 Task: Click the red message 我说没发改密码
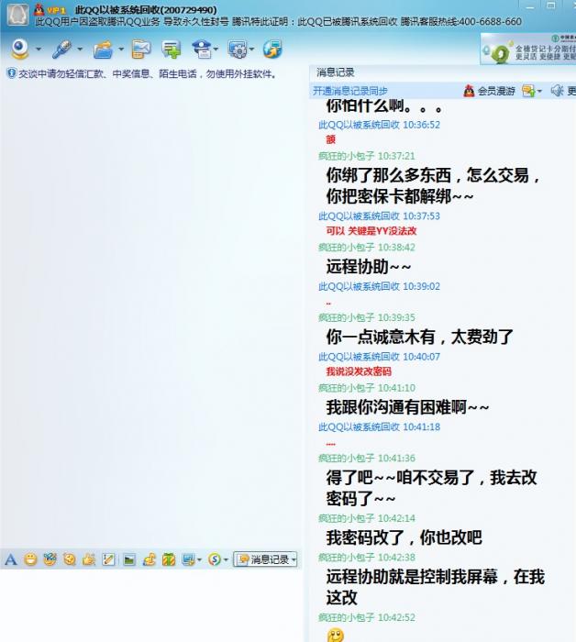[359, 371]
